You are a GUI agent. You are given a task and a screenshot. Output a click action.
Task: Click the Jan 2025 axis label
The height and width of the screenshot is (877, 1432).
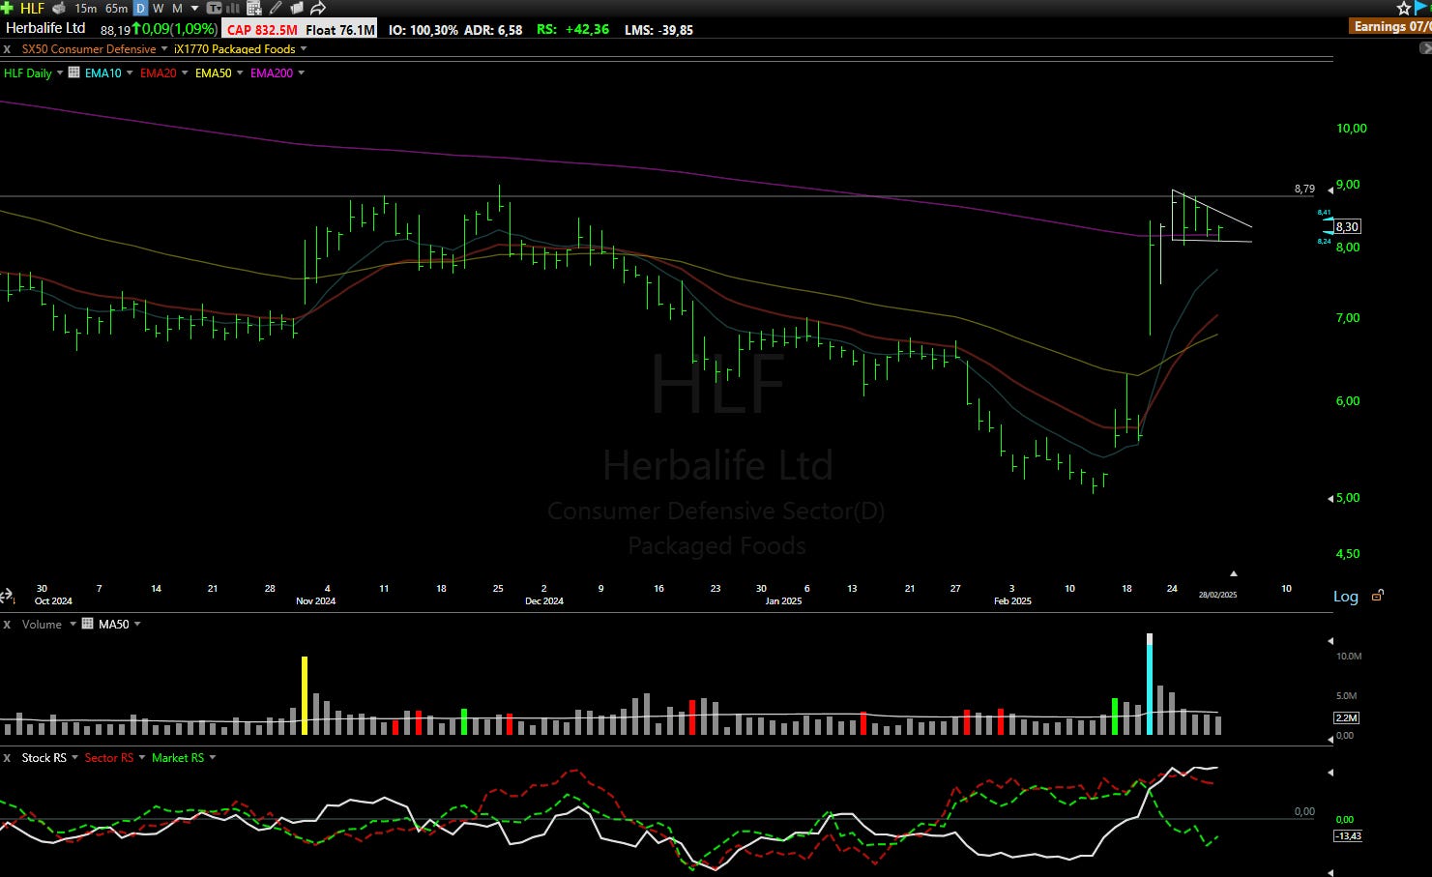(783, 600)
